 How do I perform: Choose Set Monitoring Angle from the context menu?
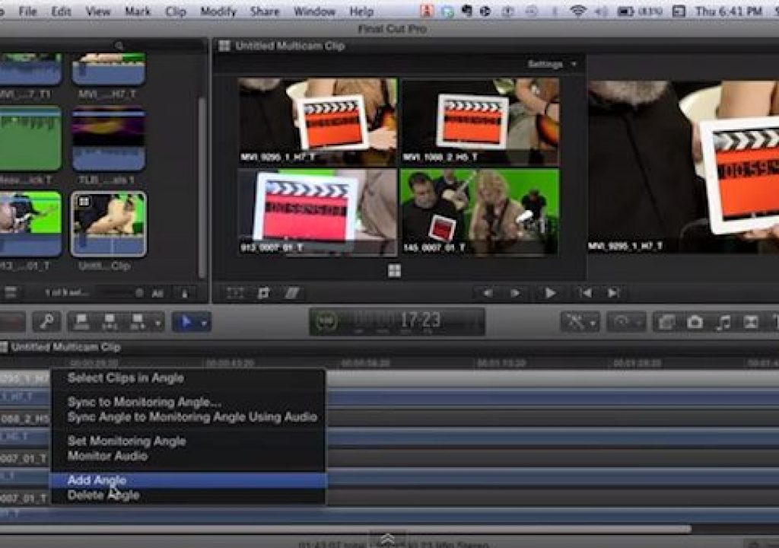(189, 441)
